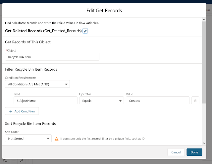This screenshot has width=212, height=164.
Task: Click the sort order warning triangle icon
Action: click(x=57, y=139)
